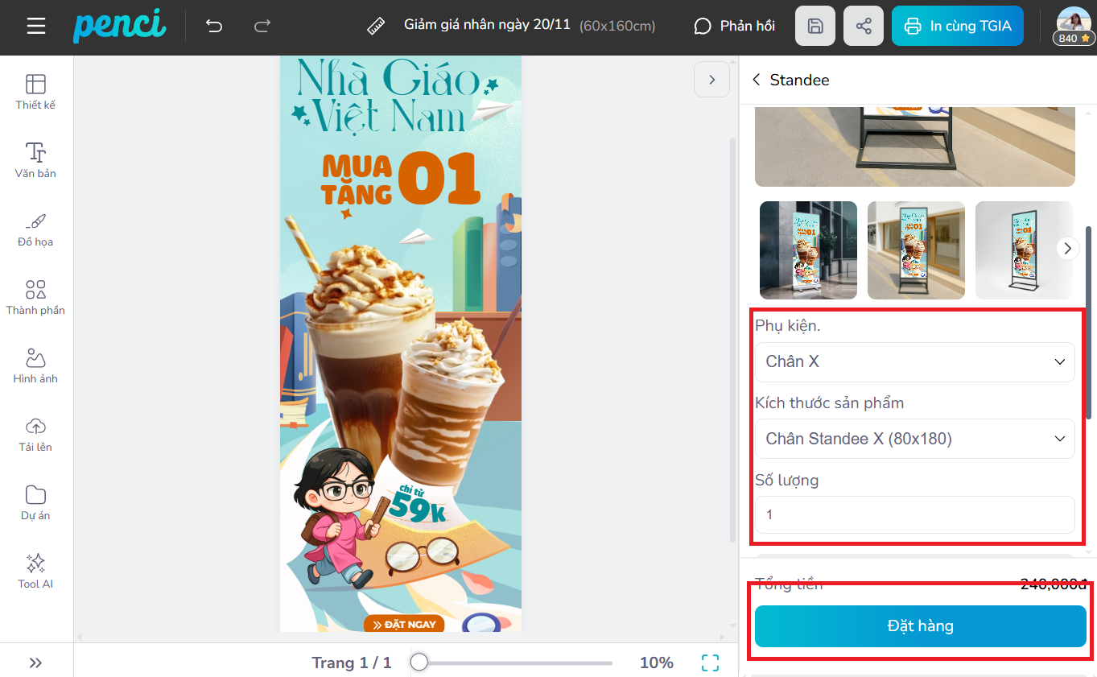Click the Đặt hàng button
1097x677 pixels.
920,625
